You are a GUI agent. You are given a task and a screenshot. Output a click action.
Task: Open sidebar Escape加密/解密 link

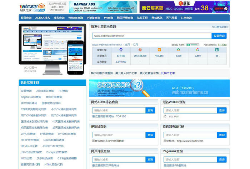56,152
